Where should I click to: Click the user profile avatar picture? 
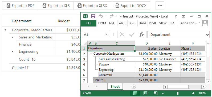coord(205,23)
